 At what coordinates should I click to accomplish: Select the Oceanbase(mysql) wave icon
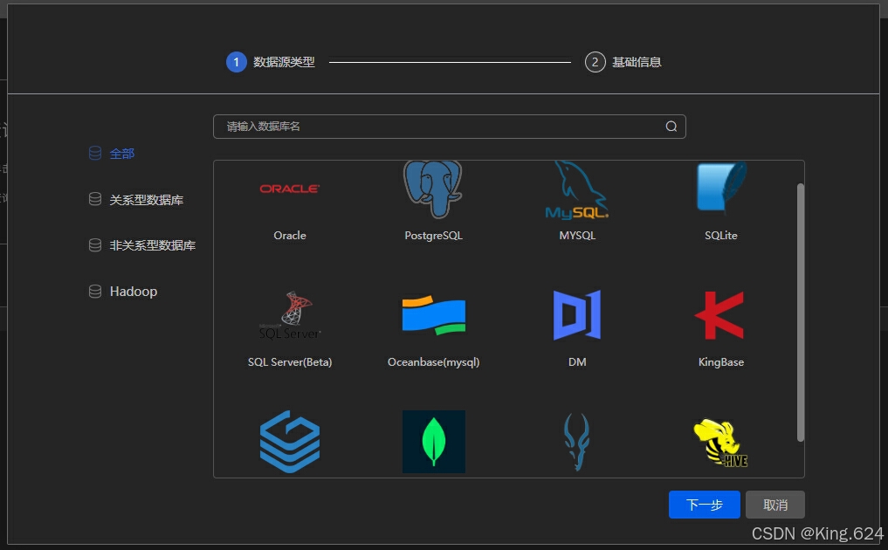point(434,315)
